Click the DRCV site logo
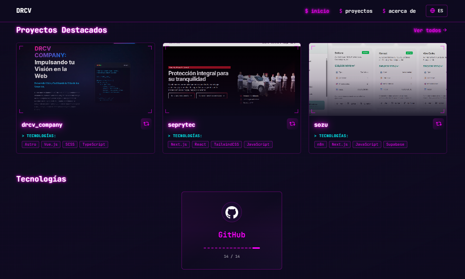Screen dimensions: 465x279 tap(24, 11)
